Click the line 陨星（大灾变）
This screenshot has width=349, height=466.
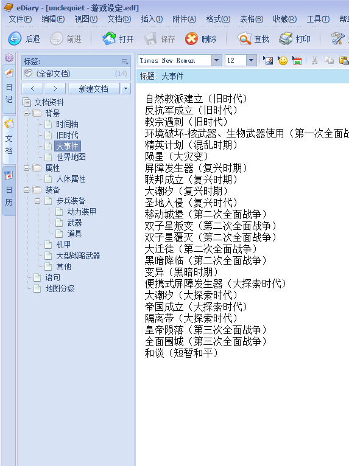click(x=176, y=156)
